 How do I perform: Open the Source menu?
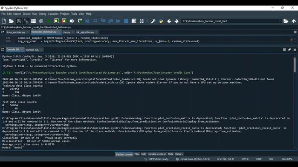coord(27,14)
